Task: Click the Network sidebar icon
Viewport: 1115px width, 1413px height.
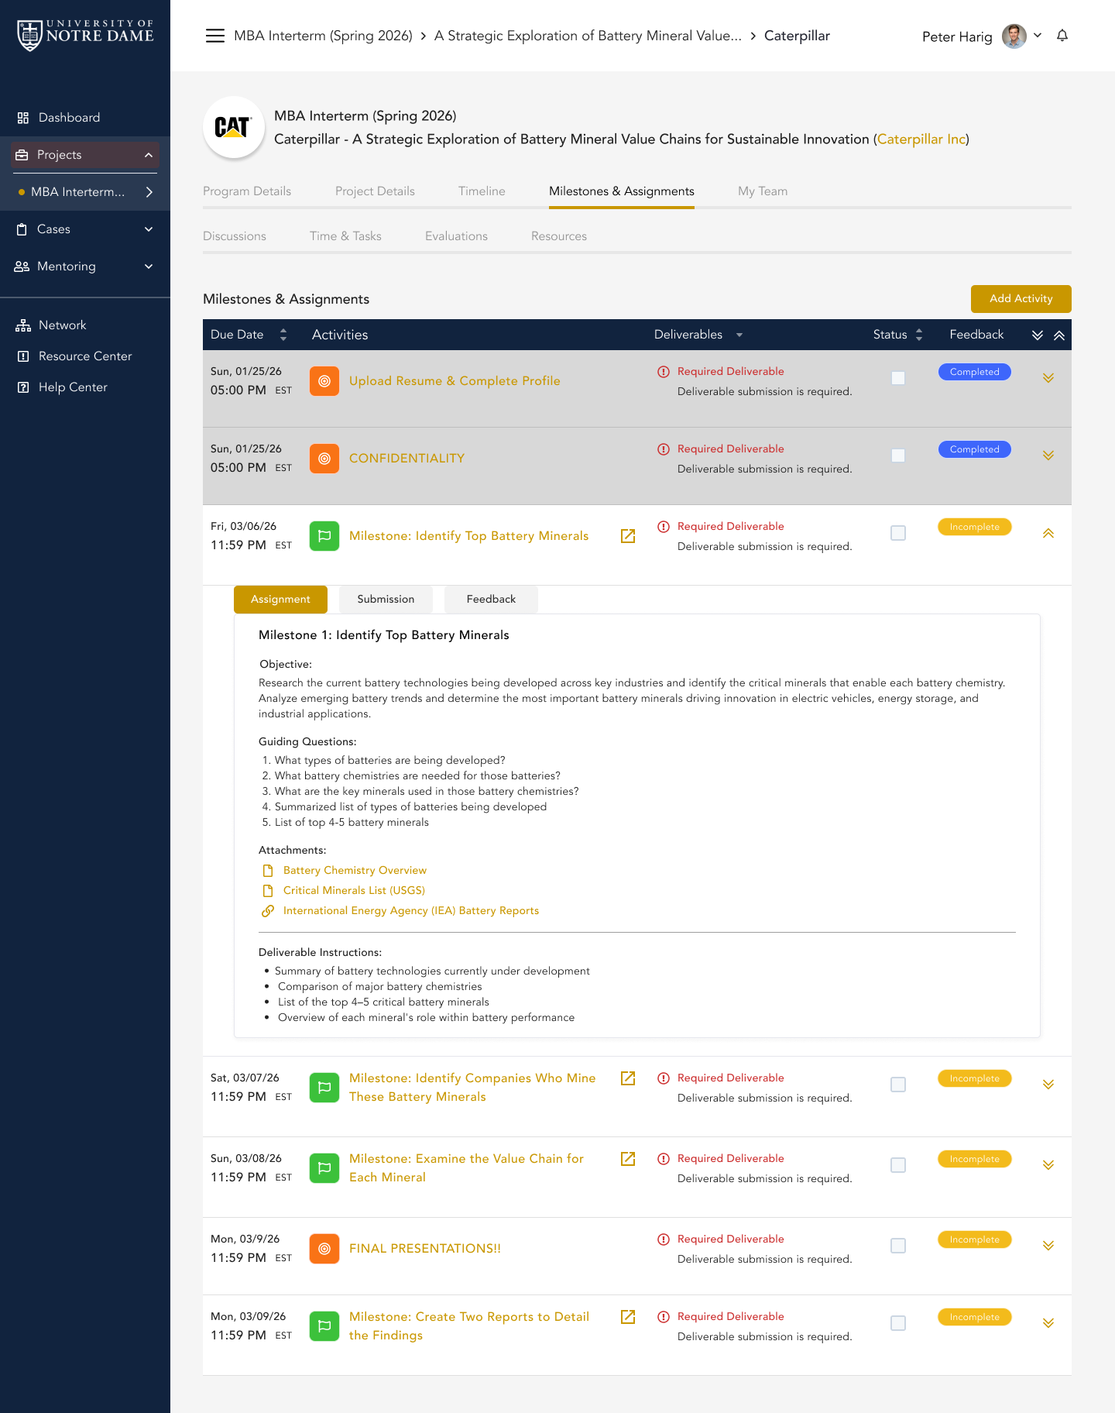Action: (23, 325)
